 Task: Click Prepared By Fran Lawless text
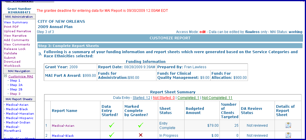182,67
